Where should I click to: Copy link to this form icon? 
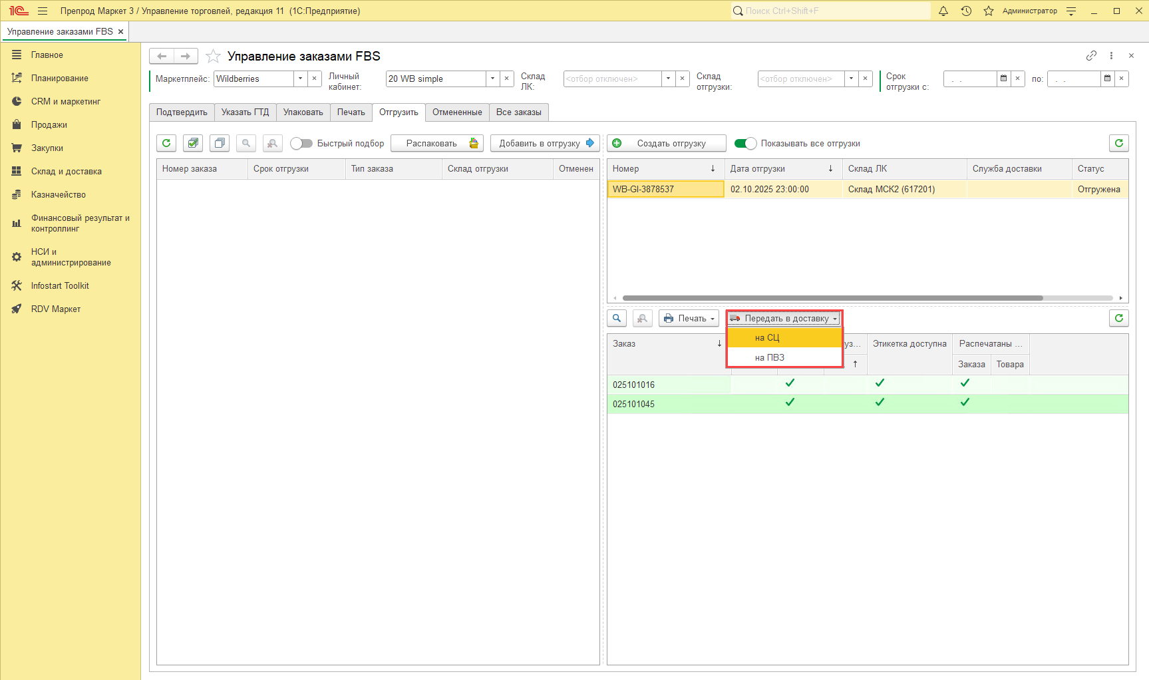[x=1091, y=56]
